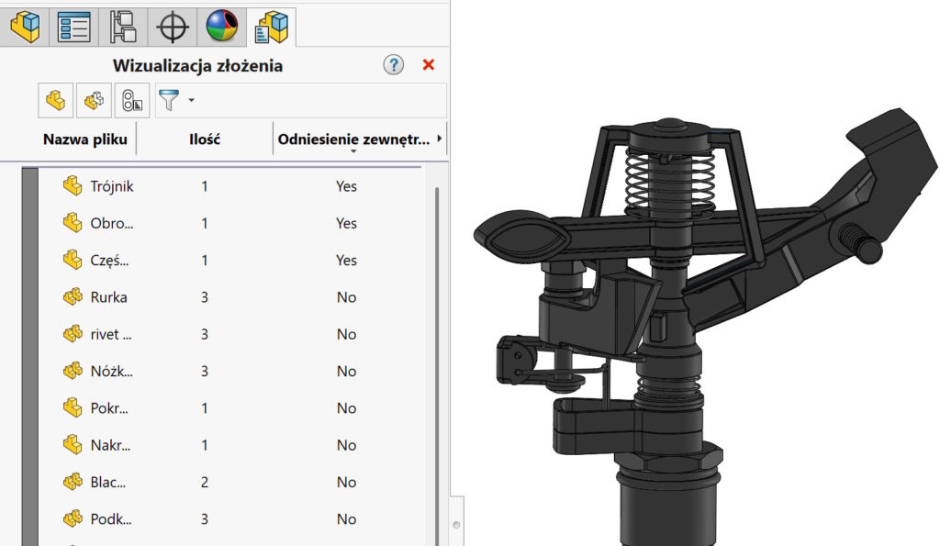
Task: Open the filter dropdown arrow
Action: pyautogui.click(x=191, y=100)
